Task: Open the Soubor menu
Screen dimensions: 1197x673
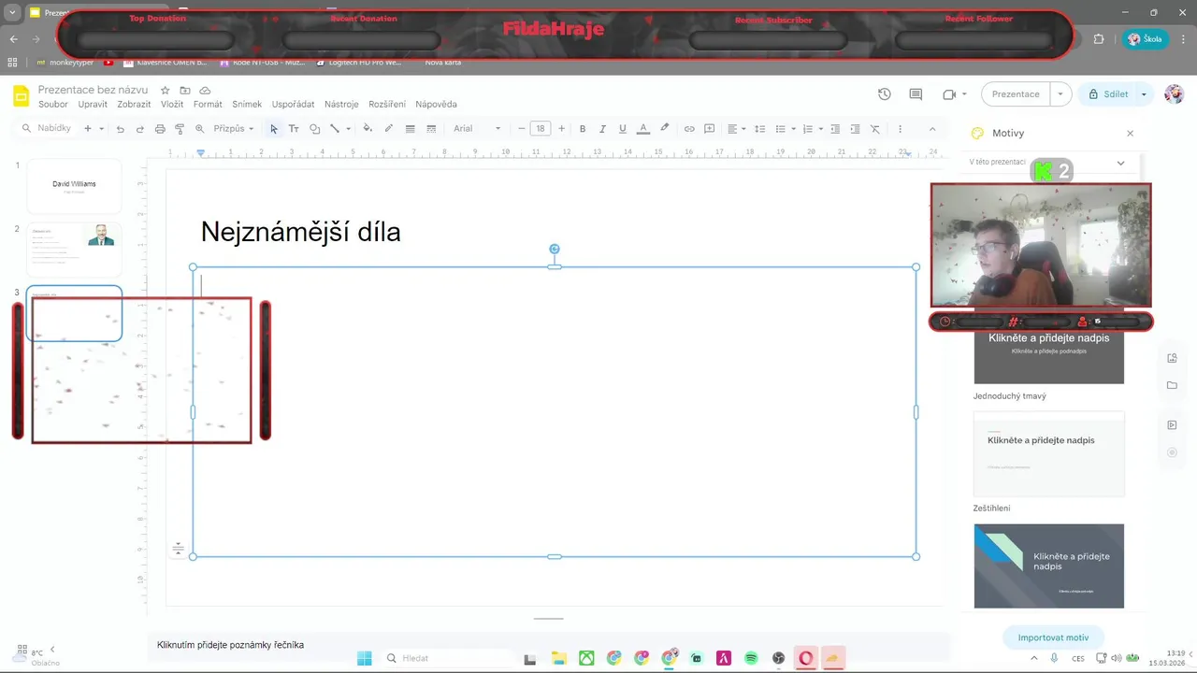Action: 53,105
